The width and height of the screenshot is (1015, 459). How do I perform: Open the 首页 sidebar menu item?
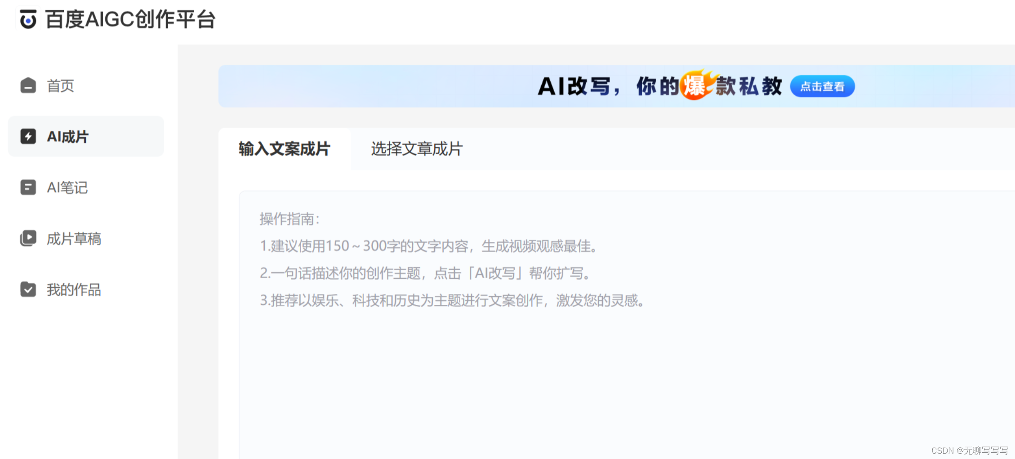86,85
